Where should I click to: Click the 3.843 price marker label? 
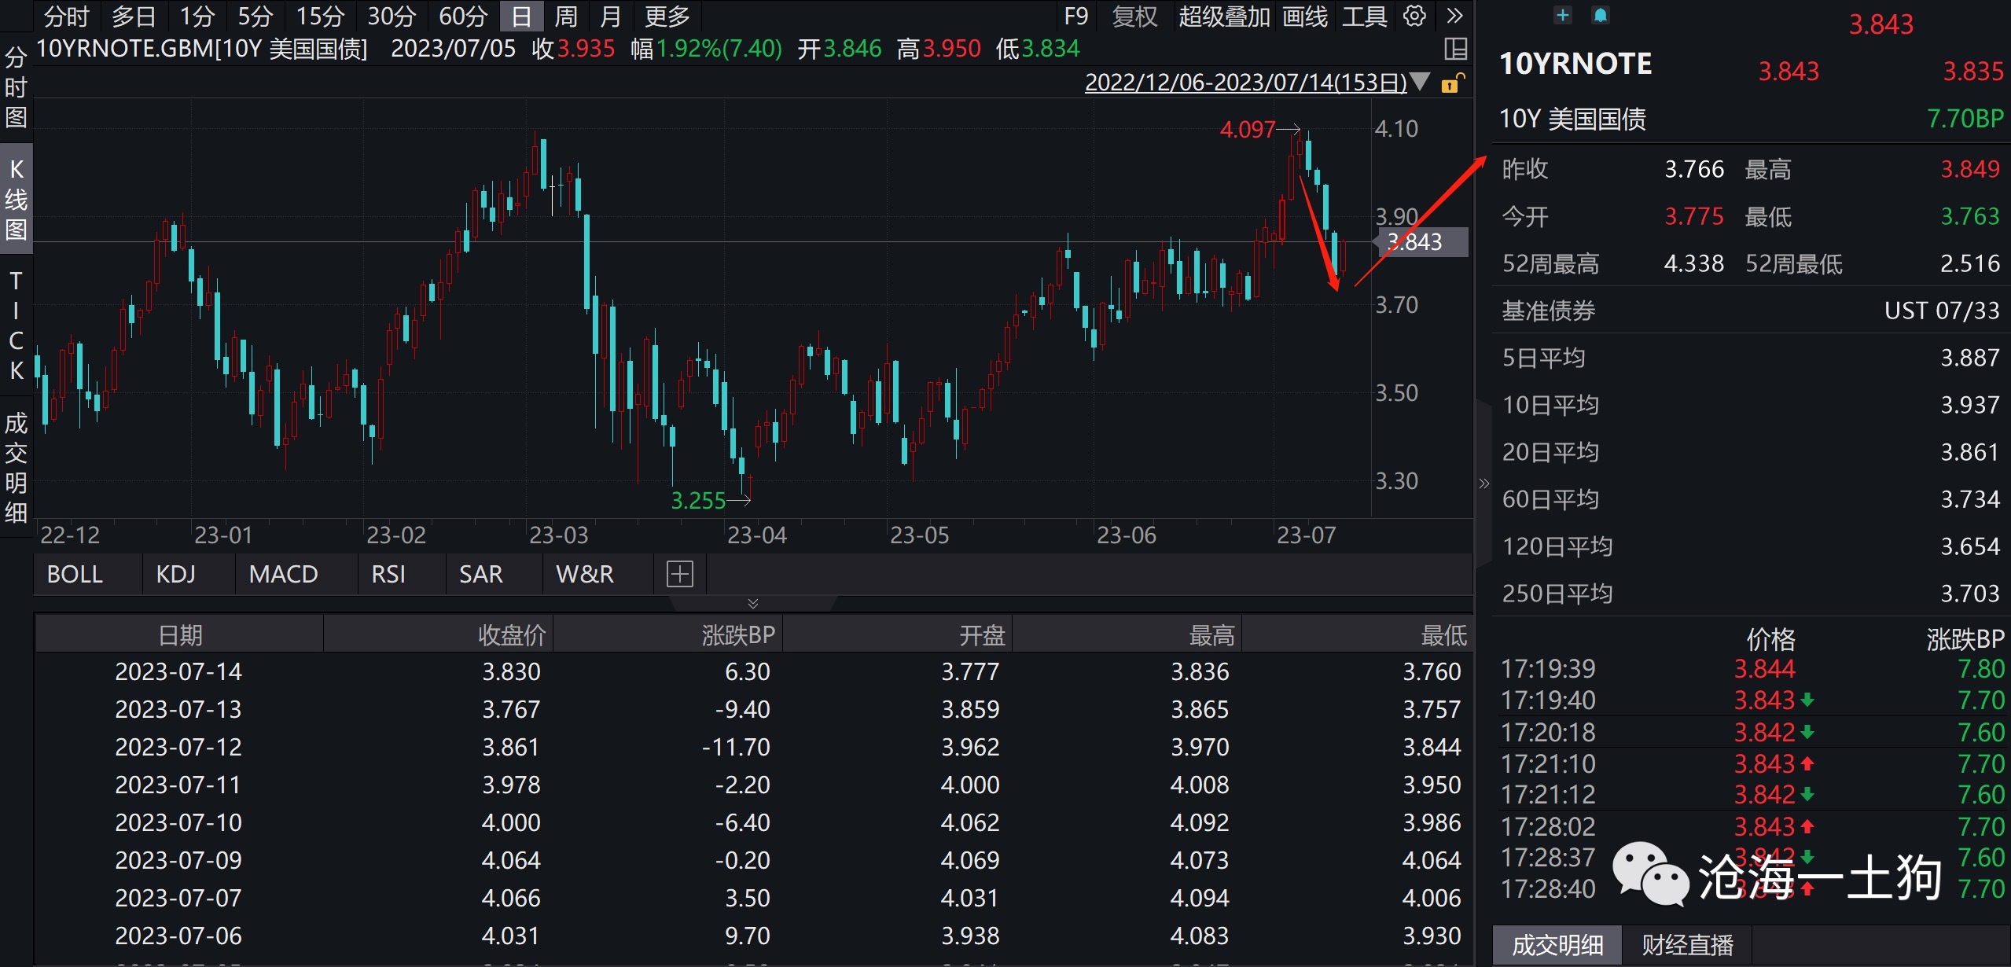click(1420, 241)
